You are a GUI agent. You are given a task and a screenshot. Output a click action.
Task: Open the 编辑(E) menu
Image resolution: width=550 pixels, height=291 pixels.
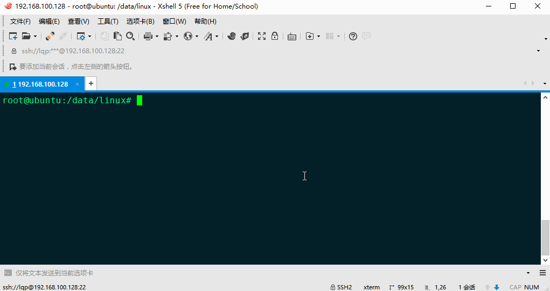[49, 22]
